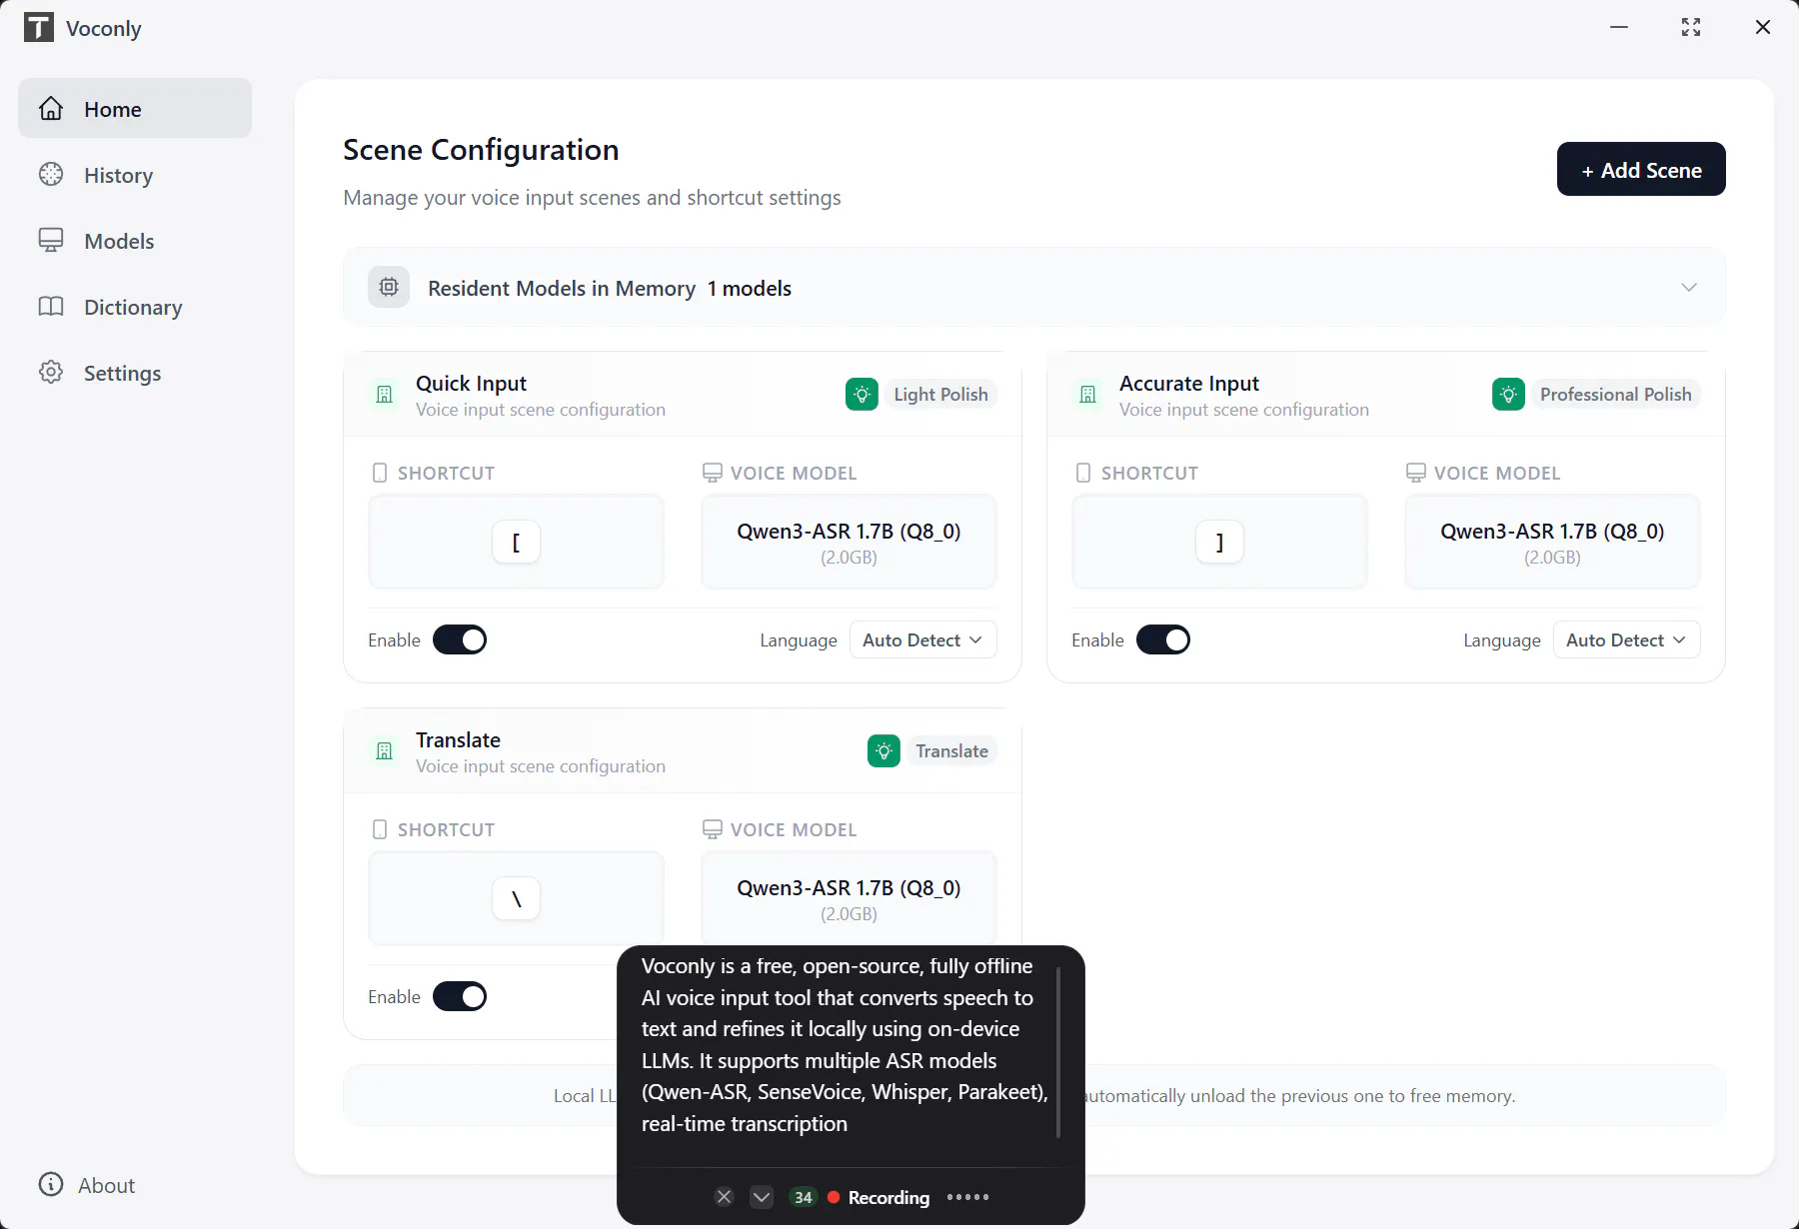
Task: Click the Voconly app logo icon
Action: pyautogui.click(x=38, y=27)
